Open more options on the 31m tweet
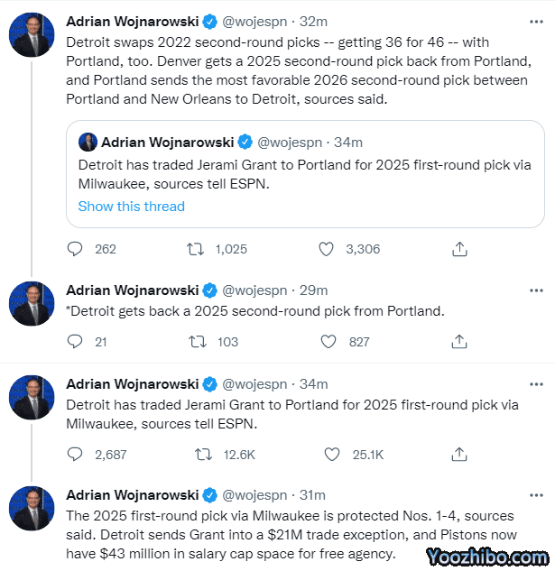 (x=537, y=495)
